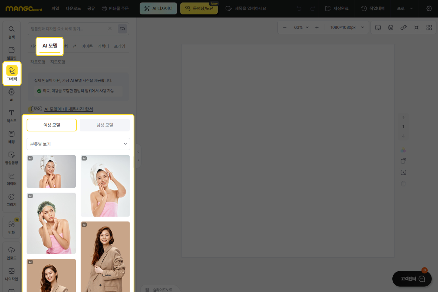Select the tan blazer model thumbnail
This screenshot has height=292, width=438.
(x=105, y=256)
